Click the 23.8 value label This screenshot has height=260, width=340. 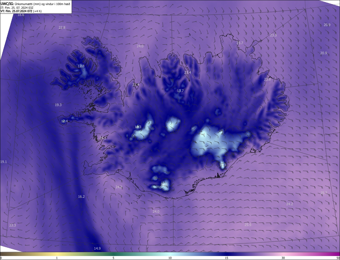(x=267, y=79)
